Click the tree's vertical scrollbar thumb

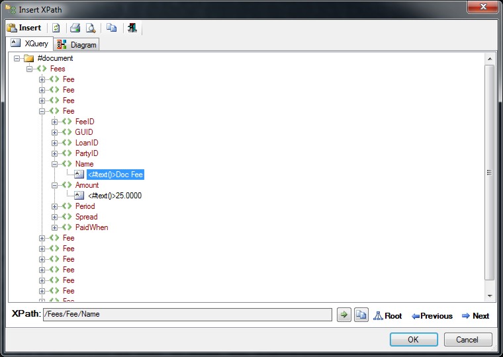[489, 172]
